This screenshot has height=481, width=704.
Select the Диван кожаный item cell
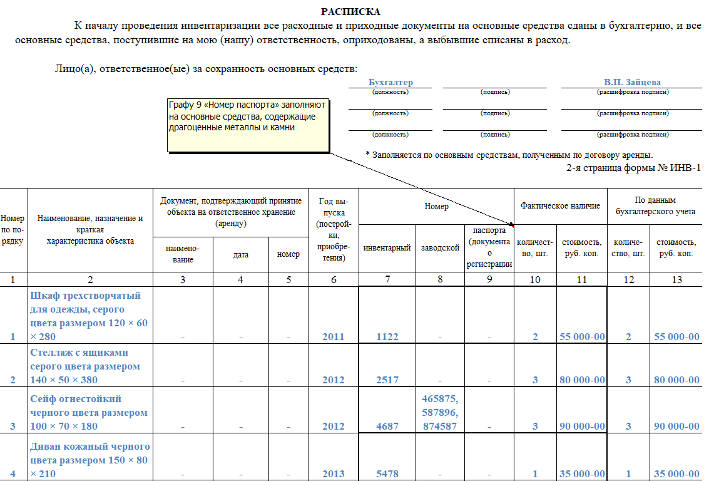click(x=90, y=460)
